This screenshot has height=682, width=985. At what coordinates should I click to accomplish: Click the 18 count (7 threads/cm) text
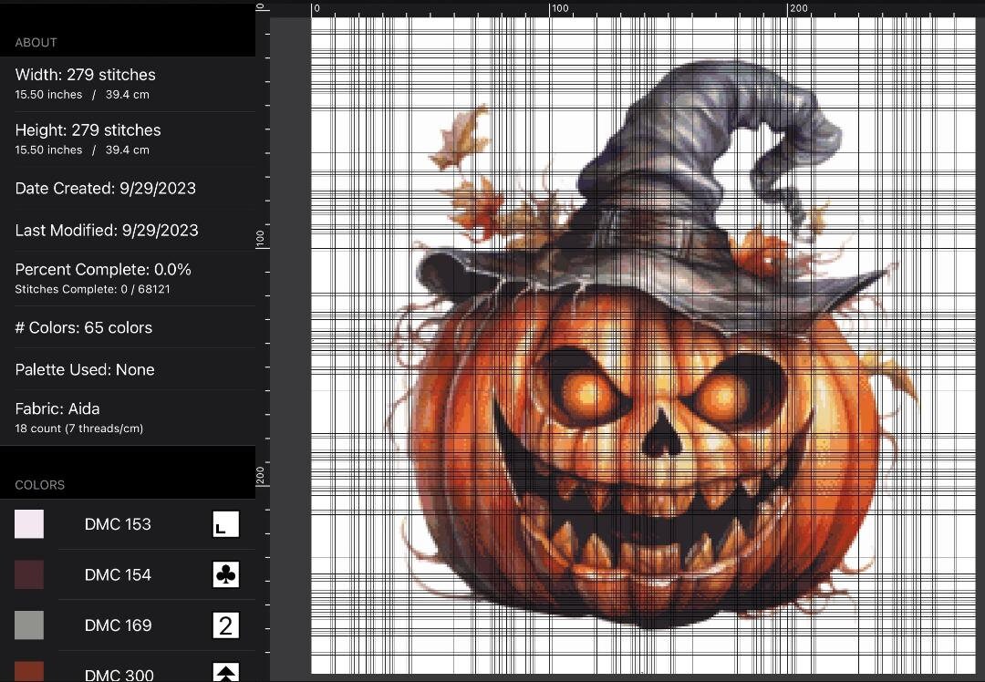pyautogui.click(x=79, y=429)
